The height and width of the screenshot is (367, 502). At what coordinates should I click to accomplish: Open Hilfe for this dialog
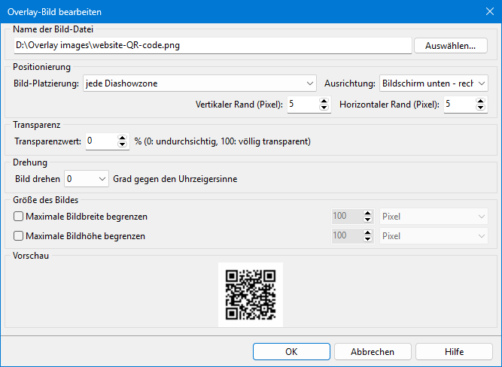point(454,352)
